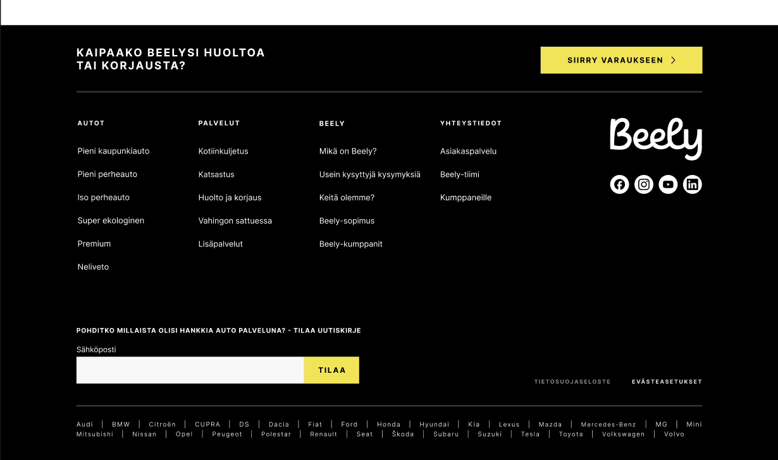Select Toyota brand link
Viewport: 778px width, 460px height.
[x=571, y=434]
